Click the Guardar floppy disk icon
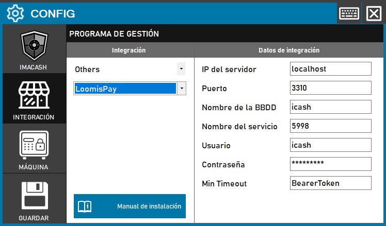Screen dimensions: 386x226 tap(34, 196)
